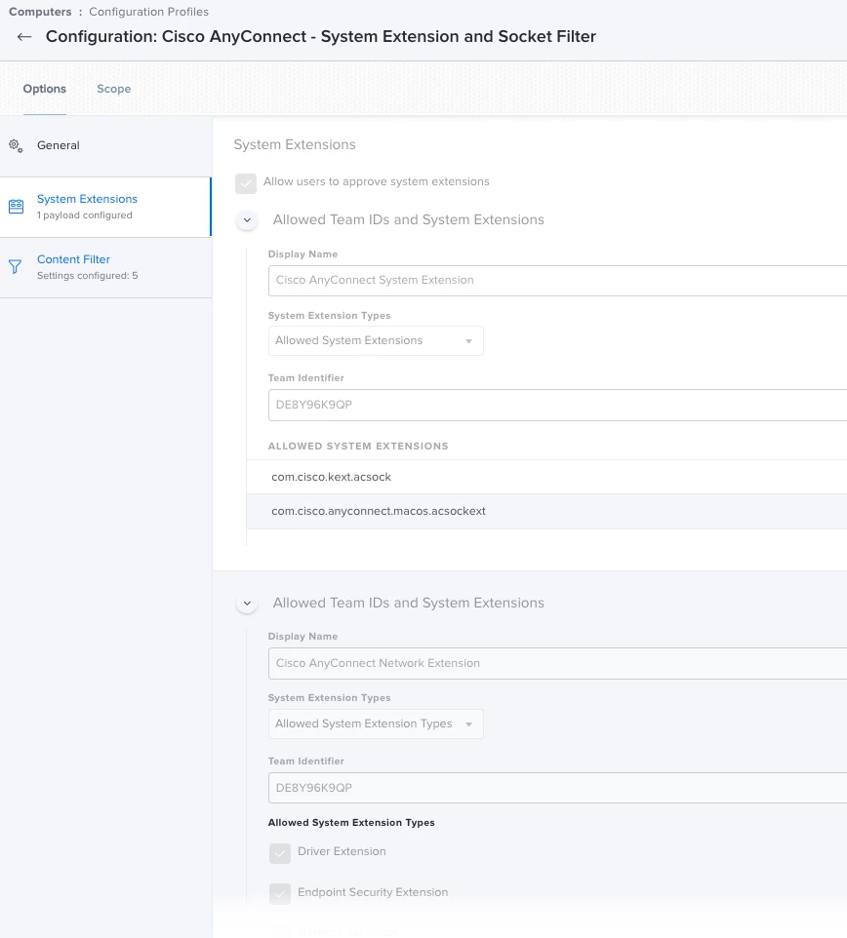
Task: Select System Extensions payload in sidebar
Action: tap(105, 207)
